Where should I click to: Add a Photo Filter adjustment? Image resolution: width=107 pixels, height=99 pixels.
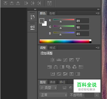[68, 67]
